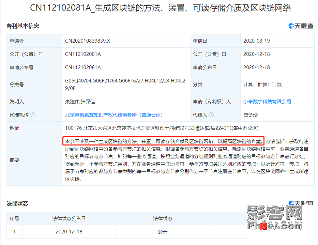Click the abstract line starting with 属于节点对应的

pos(186,171)
